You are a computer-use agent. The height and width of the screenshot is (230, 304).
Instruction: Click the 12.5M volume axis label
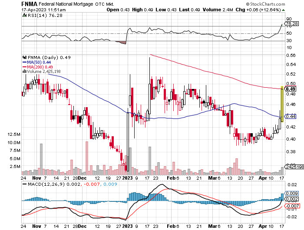[x=14, y=135]
